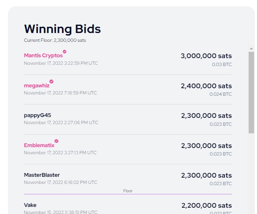Select the pappyG45 bidder name

(37, 115)
